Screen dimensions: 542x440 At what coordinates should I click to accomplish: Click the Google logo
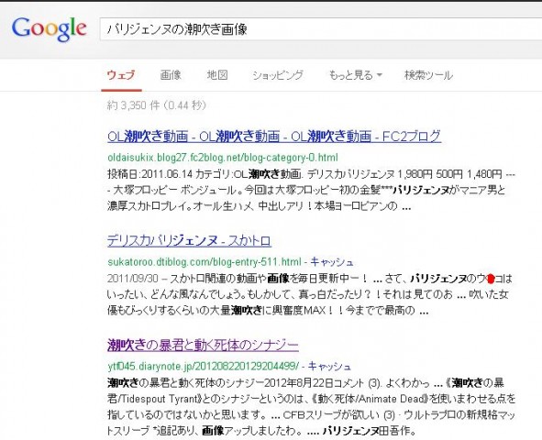click(49, 29)
